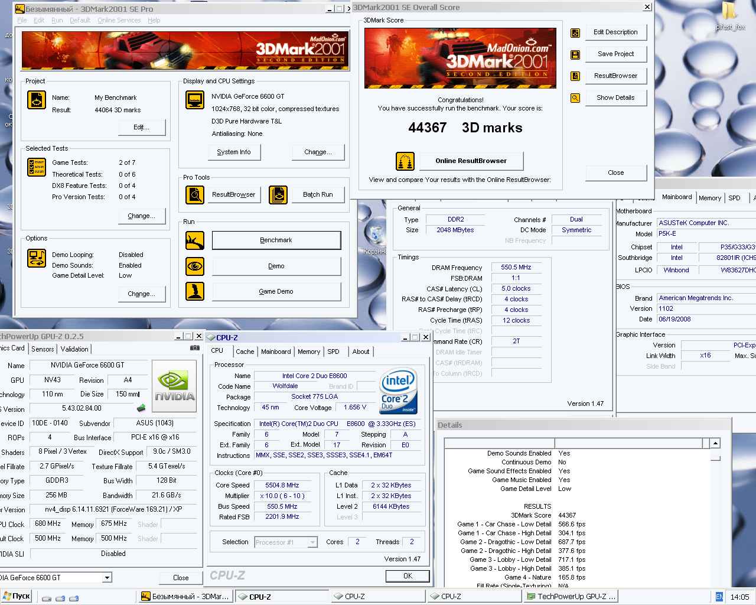Click the Game Demo button
Viewport: 756px width, 605px height.
coord(276,292)
